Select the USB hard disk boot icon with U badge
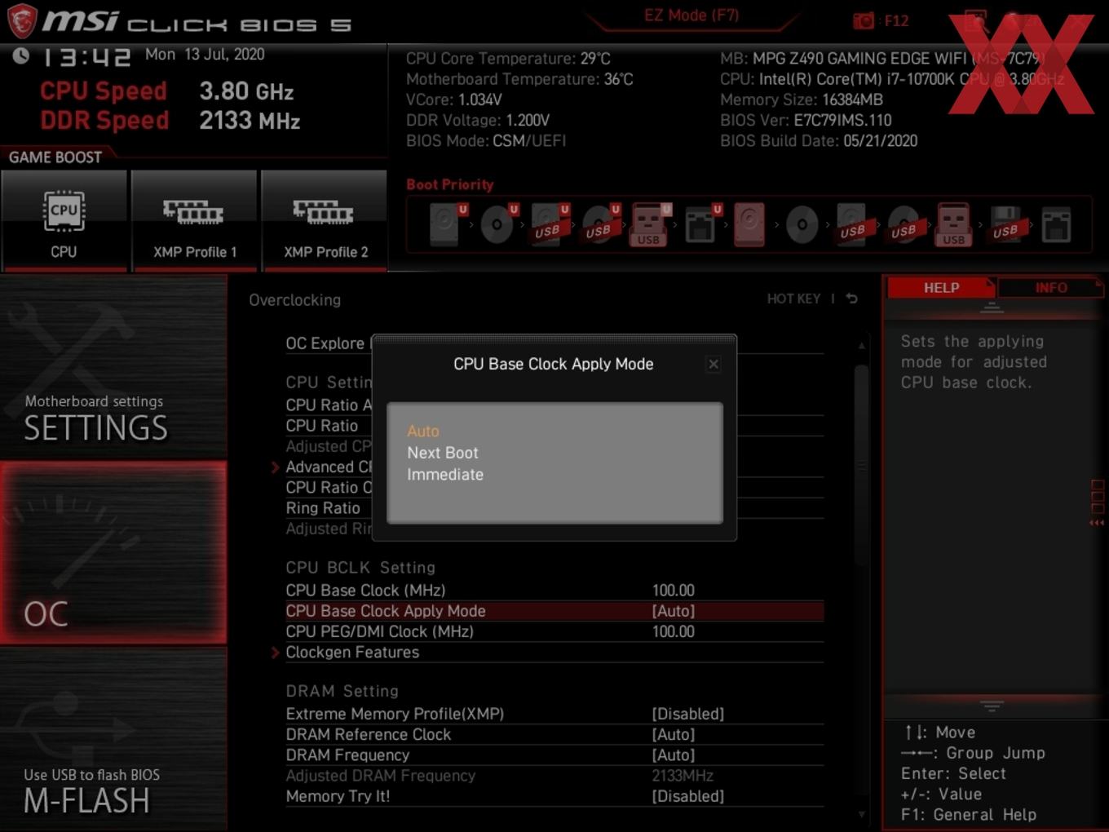1109x832 pixels. 550,224
